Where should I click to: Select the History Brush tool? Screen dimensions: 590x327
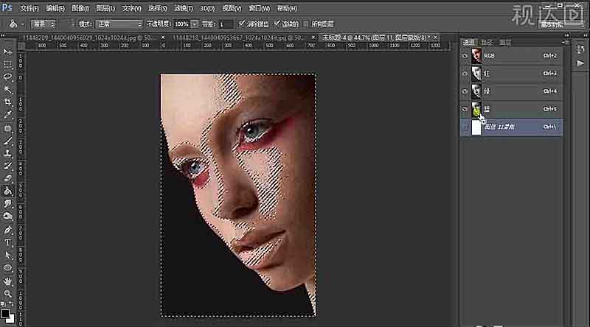(7, 166)
